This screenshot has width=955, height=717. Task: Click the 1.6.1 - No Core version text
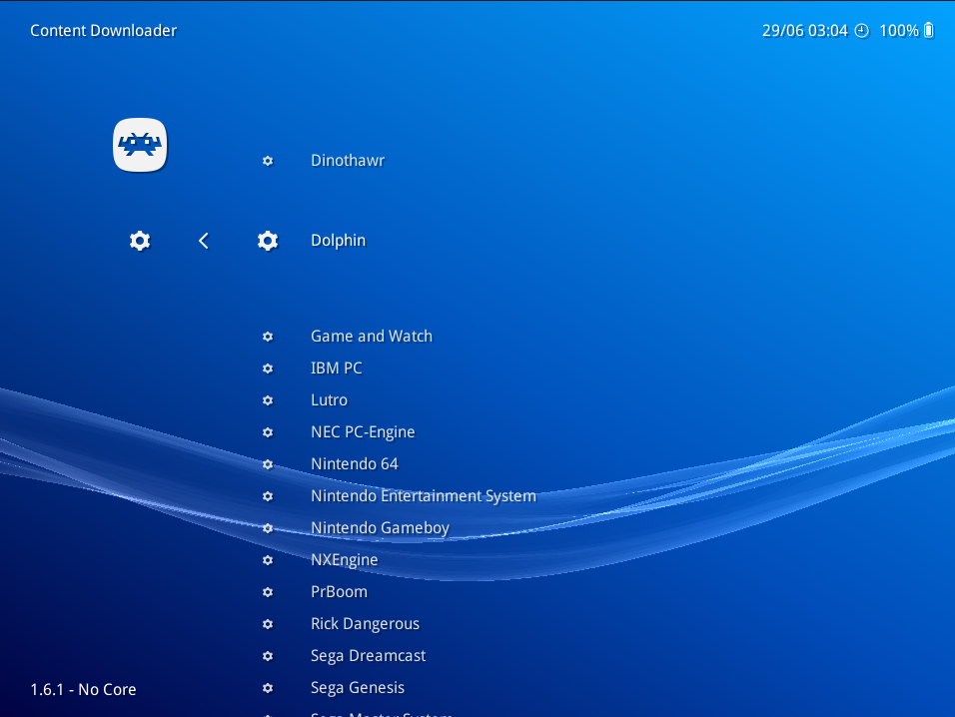pos(84,690)
